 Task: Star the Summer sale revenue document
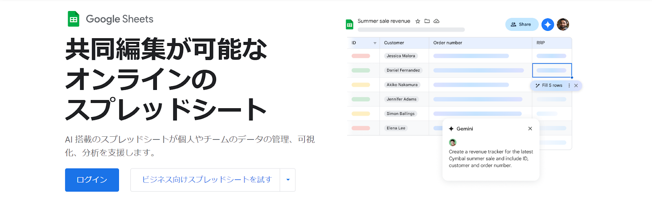pos(418,21)
